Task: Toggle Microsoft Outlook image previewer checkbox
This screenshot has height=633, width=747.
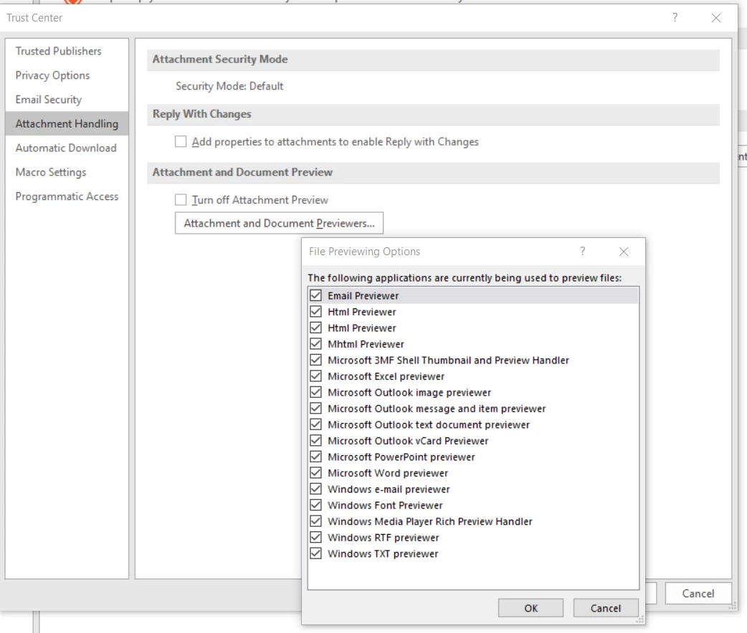Action: coord(315,392)
